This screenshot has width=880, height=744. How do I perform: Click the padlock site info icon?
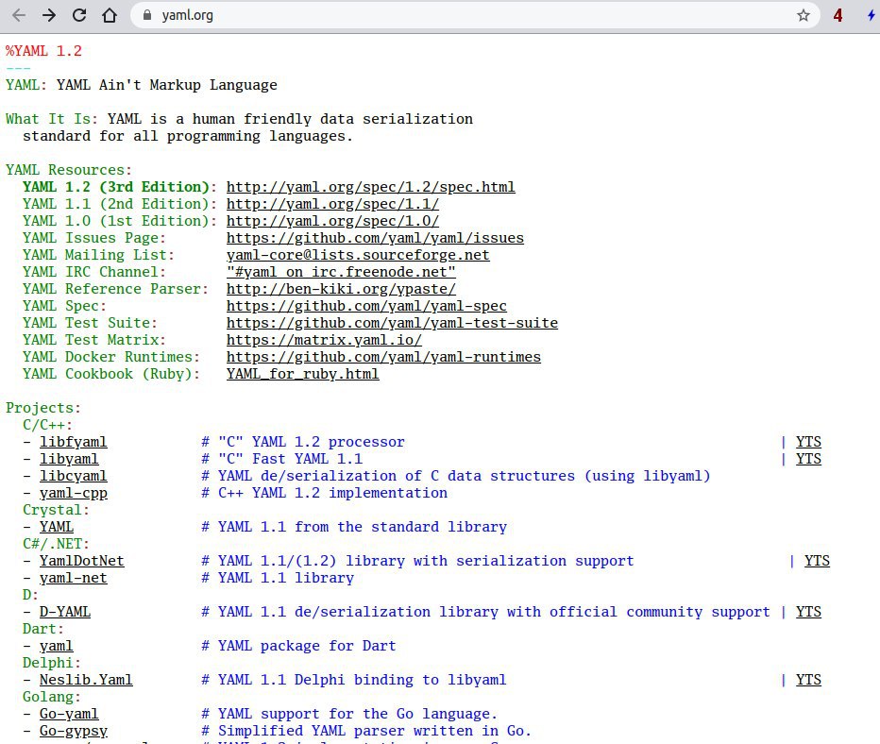coord(147,15)
